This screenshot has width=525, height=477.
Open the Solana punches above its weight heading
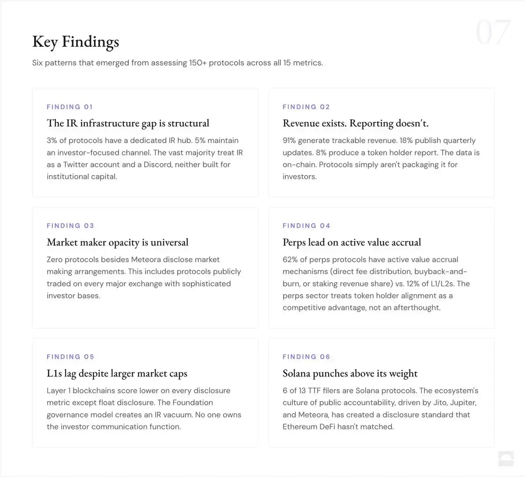click(350, 374)
